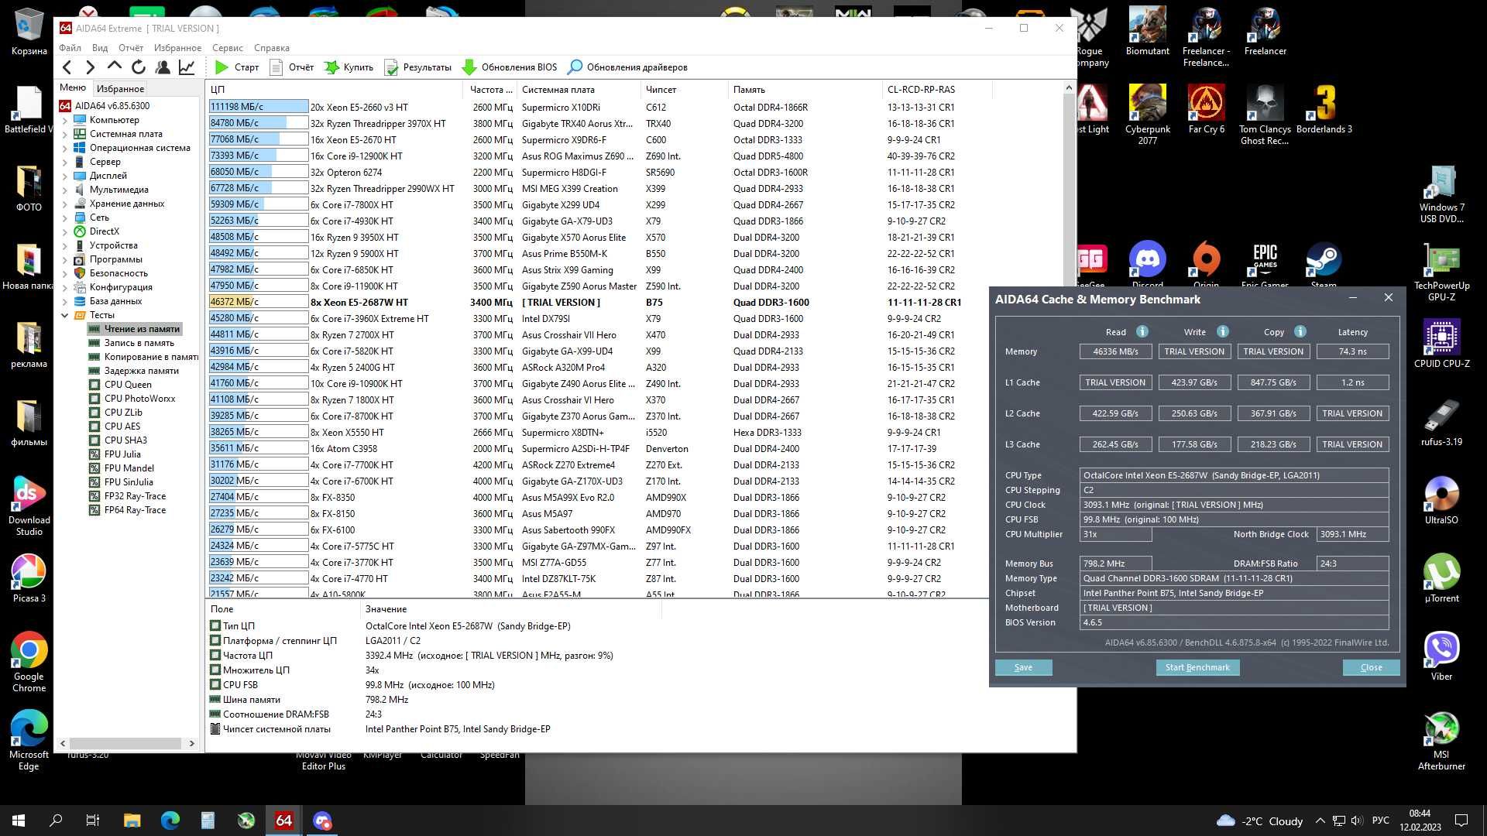
Task: Select Задержка памяти test
Action: tap(141, 371)
